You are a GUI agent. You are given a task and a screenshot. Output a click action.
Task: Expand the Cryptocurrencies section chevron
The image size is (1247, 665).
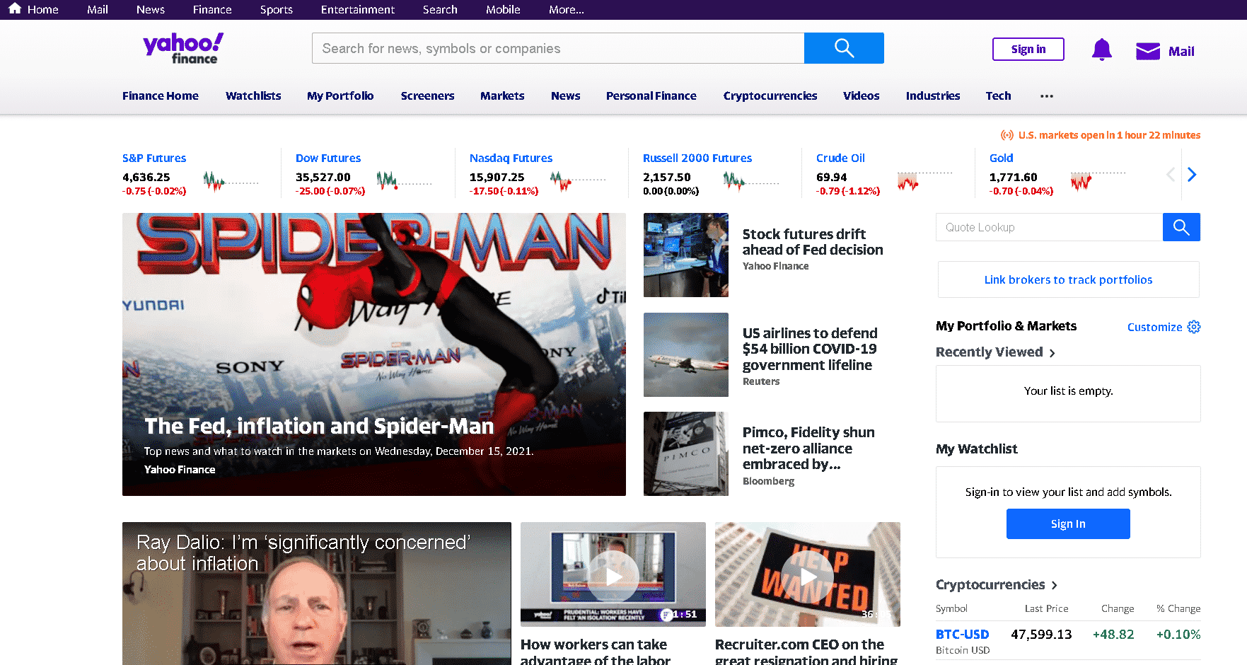point(1055,585)
